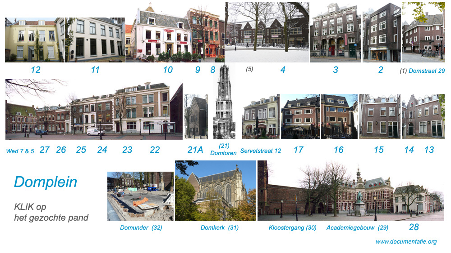
Task: Select the white building 11 photo
Action: (x=95, y=40)
